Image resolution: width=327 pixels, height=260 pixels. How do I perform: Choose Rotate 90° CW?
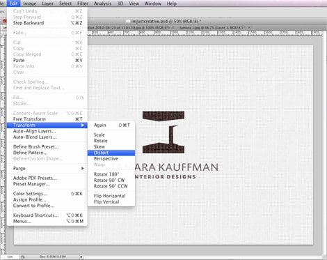pyautogui.click(x=111, y=181)
